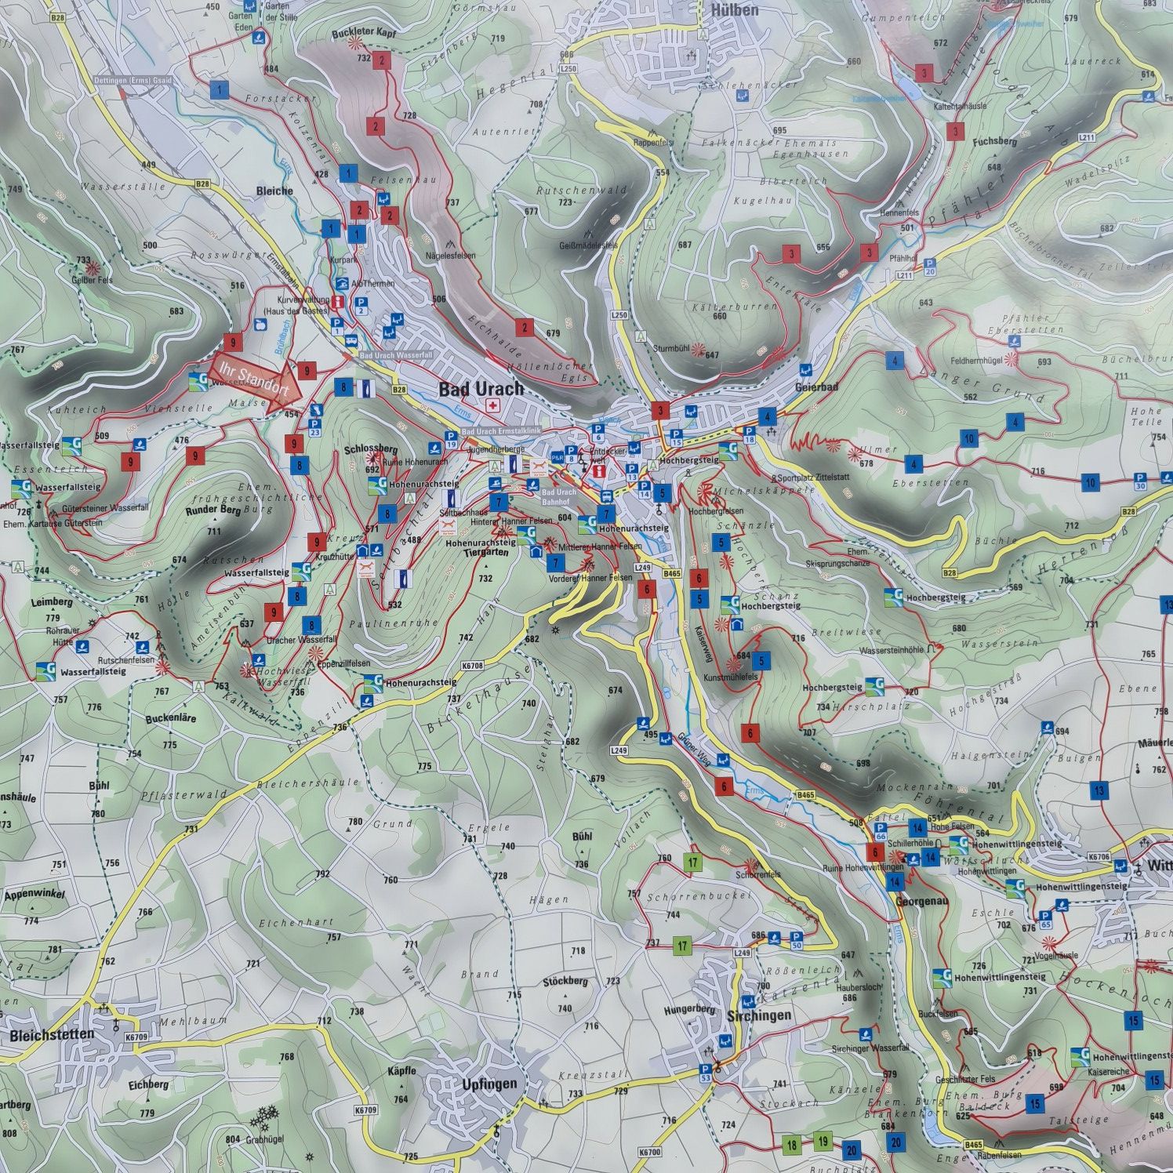Select the camper van icon above Bad Urach Wasserfall station
This screenshot has width=1173, height=1173.
(x=352, y=342)
